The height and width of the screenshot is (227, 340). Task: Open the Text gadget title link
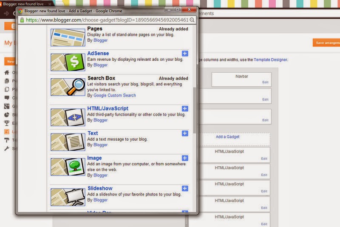click(93, 133)
